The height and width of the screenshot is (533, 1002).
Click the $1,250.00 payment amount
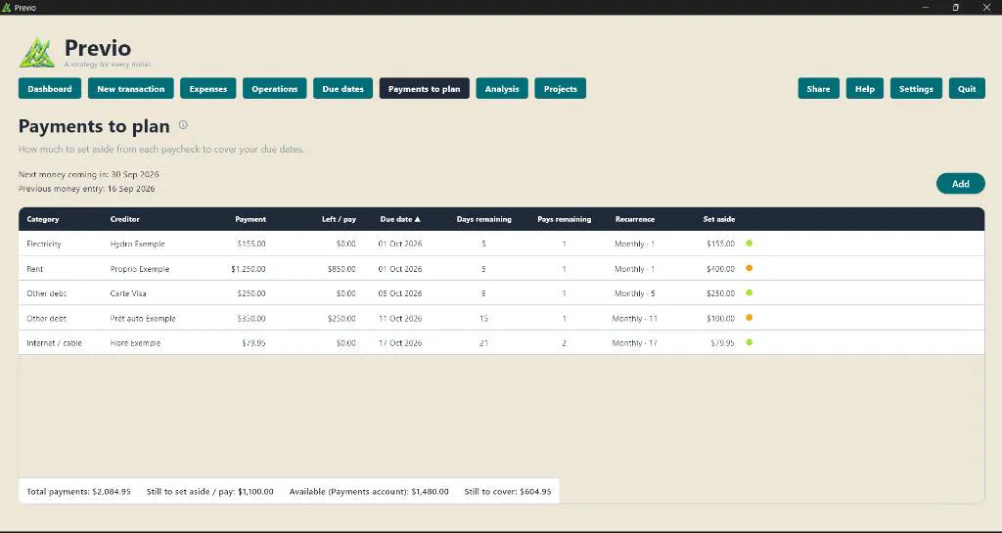tap(249, 269)
